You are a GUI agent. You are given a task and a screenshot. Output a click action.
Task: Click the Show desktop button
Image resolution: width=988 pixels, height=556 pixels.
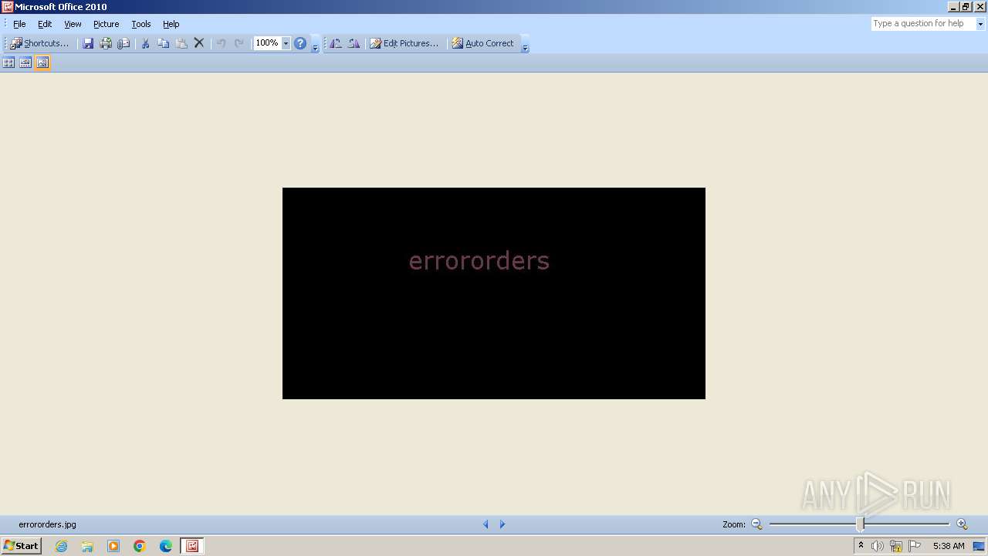coord(980,546)
